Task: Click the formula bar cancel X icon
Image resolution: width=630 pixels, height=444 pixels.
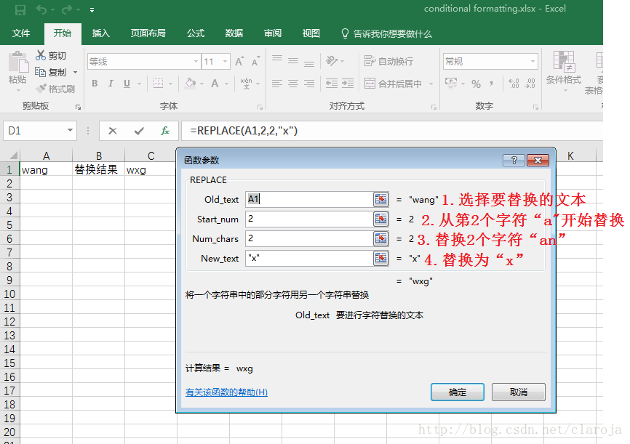Action: 113,131
